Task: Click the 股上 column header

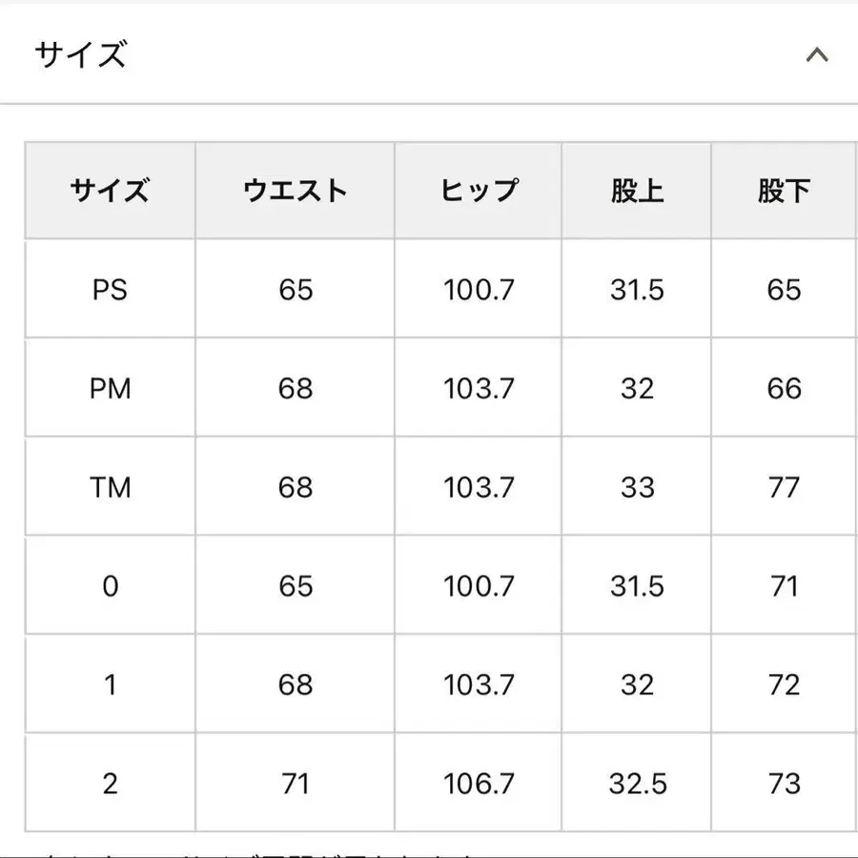Action: (637, 190)
